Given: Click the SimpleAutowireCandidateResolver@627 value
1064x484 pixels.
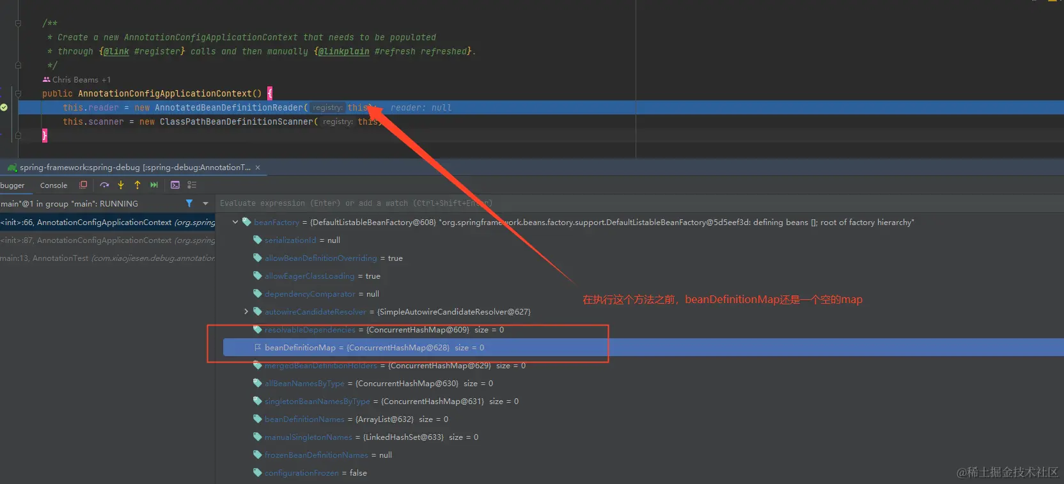Looking at the screenshot, I should (454, 312).
